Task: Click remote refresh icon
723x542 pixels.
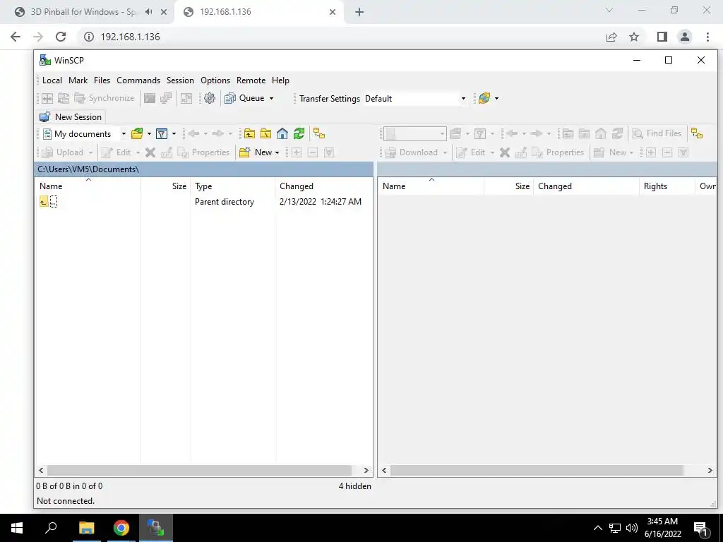Action: pos(617,133)
